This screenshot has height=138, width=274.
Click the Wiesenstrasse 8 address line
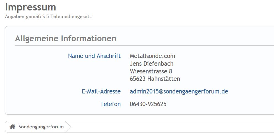(x=151, y=71)
